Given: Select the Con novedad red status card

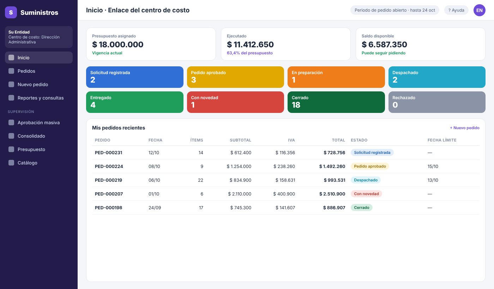Looking at the screenshot, I should [235, 102].
